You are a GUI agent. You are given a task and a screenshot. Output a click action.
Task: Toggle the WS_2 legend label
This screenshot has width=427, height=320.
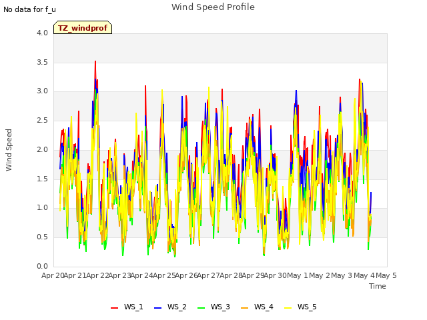tap(177, 307)
